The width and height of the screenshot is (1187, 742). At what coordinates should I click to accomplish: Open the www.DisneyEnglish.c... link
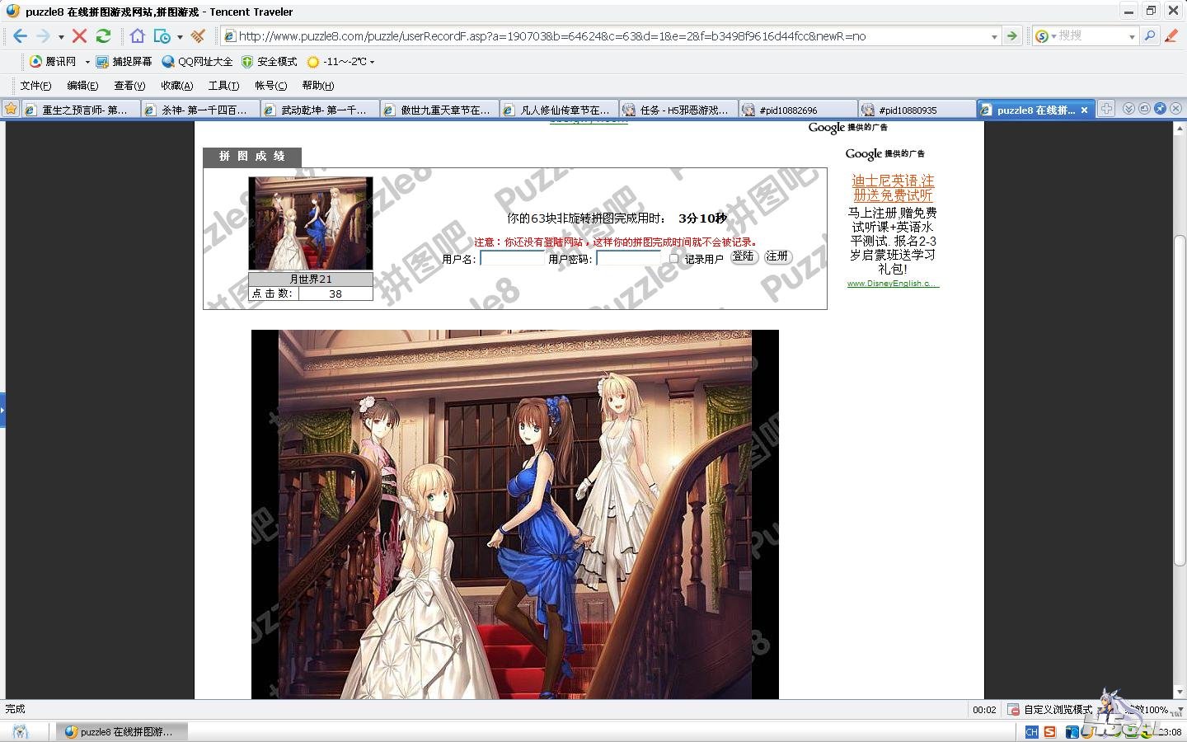893,284
